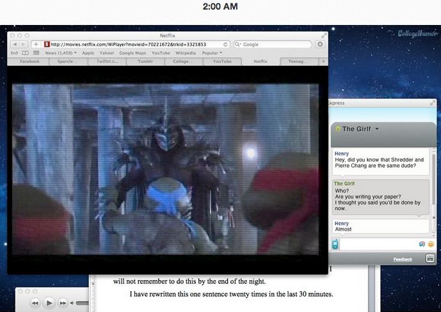Switch to the Facebook tab
Screen dimensions: 441x312
tap(30, 62)
